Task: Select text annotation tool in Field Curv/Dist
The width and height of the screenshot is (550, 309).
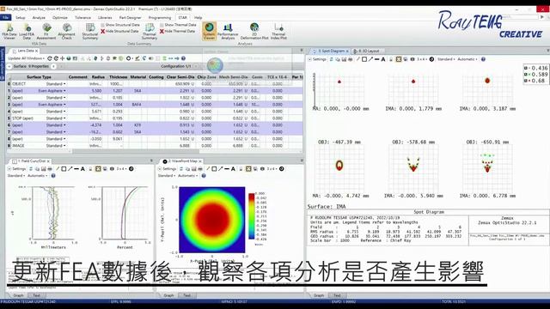Action: tap(82, 169)
